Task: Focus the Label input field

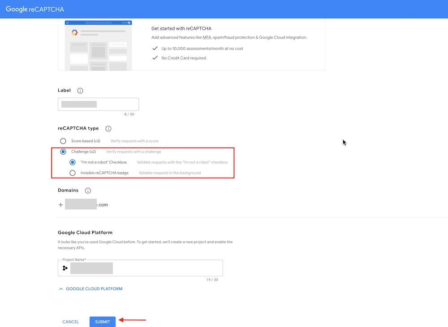Action: pos(98,104)
